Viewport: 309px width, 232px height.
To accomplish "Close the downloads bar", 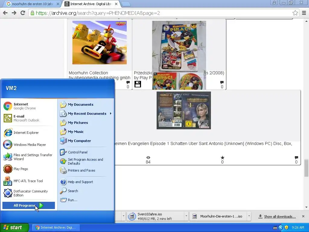I will point(303,216).
